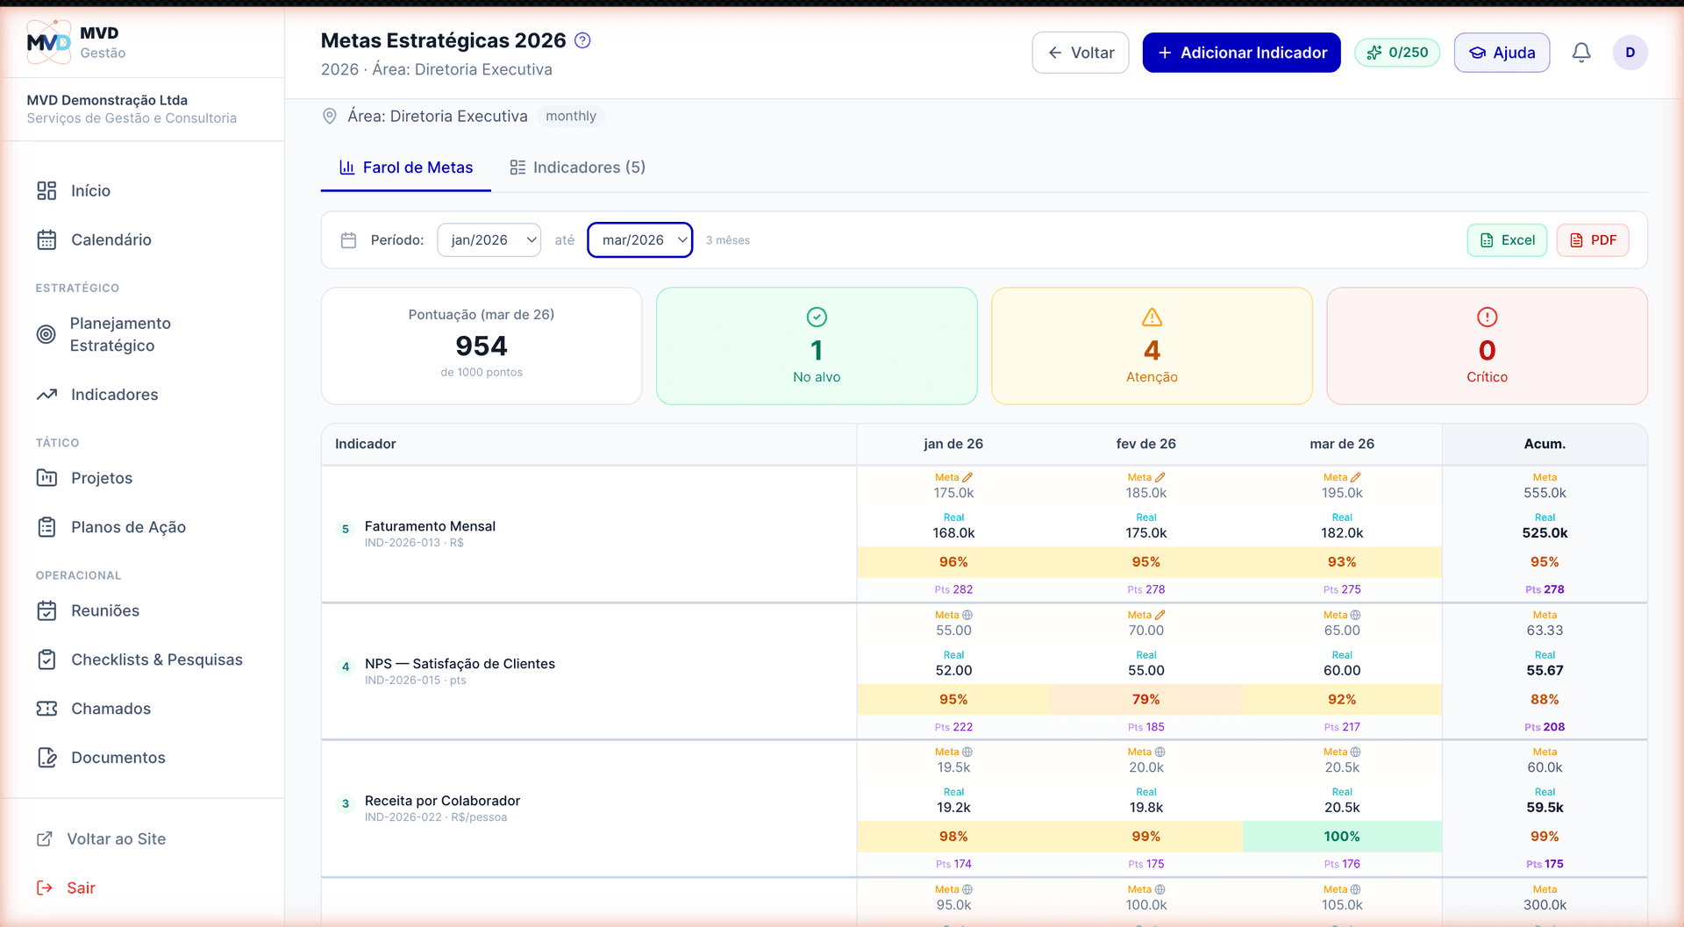This screenshot has height=927, width=1684.
Task: Click the Chamados ticket icon
Action: pos(46,709)
